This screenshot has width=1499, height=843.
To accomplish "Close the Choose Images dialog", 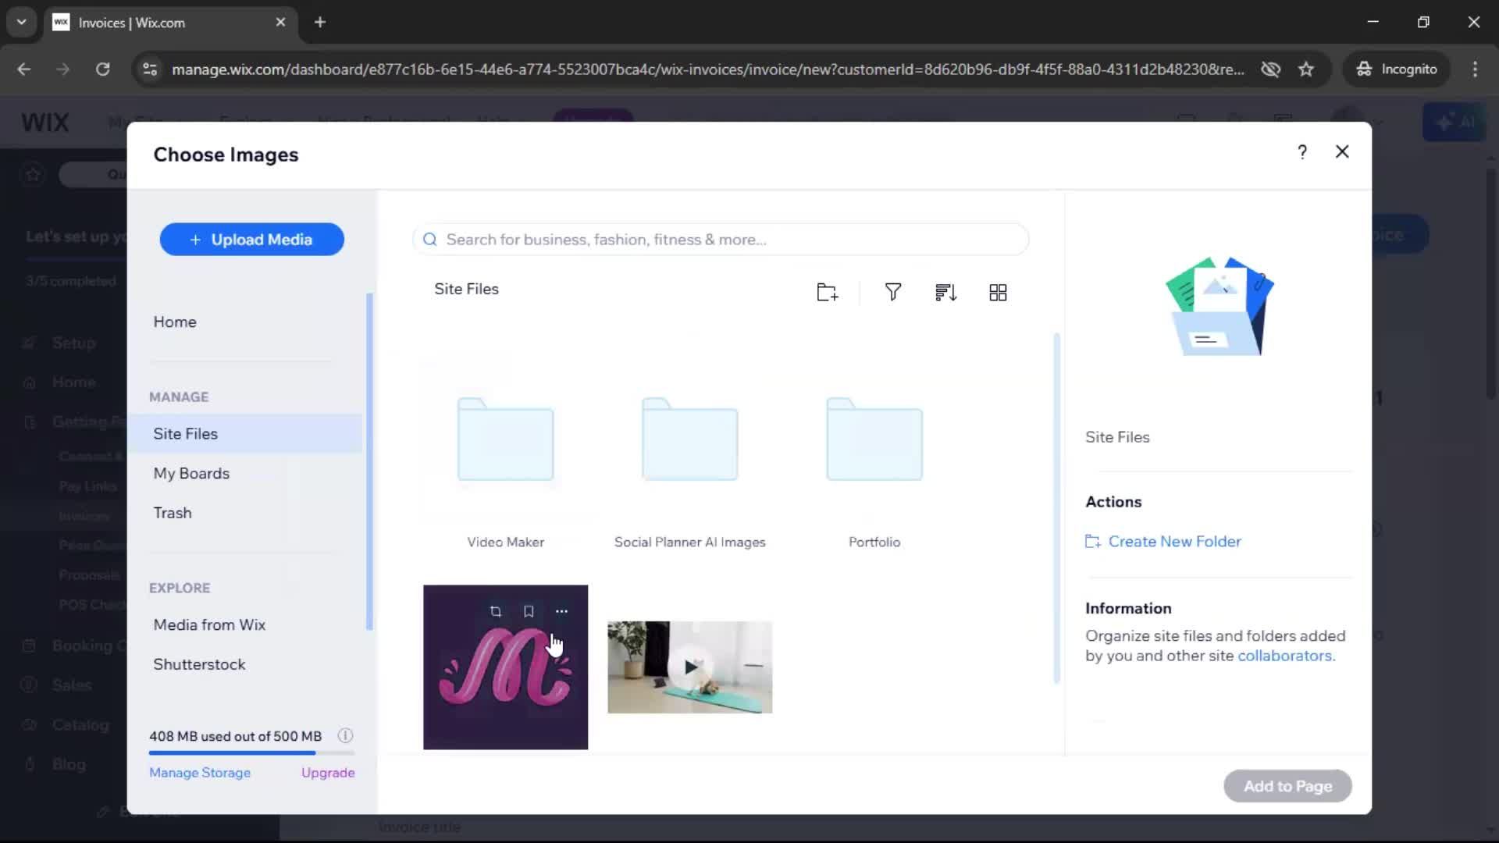I will tap(1342, 152).
